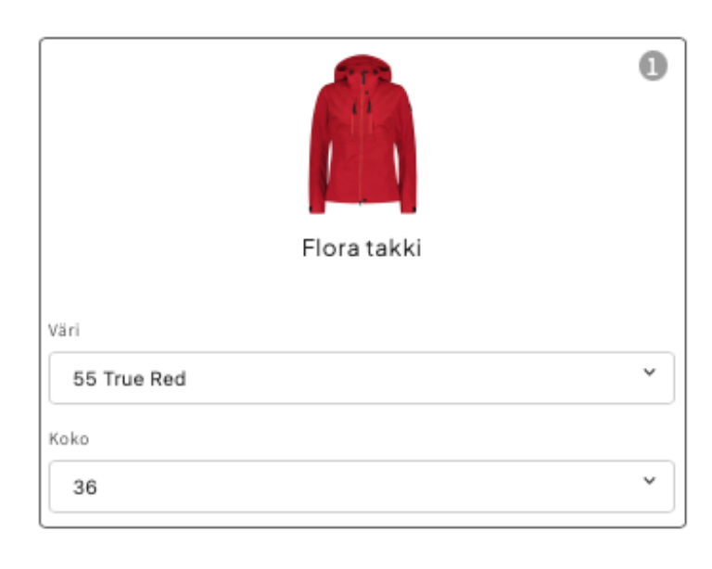Screen dimensions: 712x569
Task: Click the Koko field label
Action: [69, 438]
